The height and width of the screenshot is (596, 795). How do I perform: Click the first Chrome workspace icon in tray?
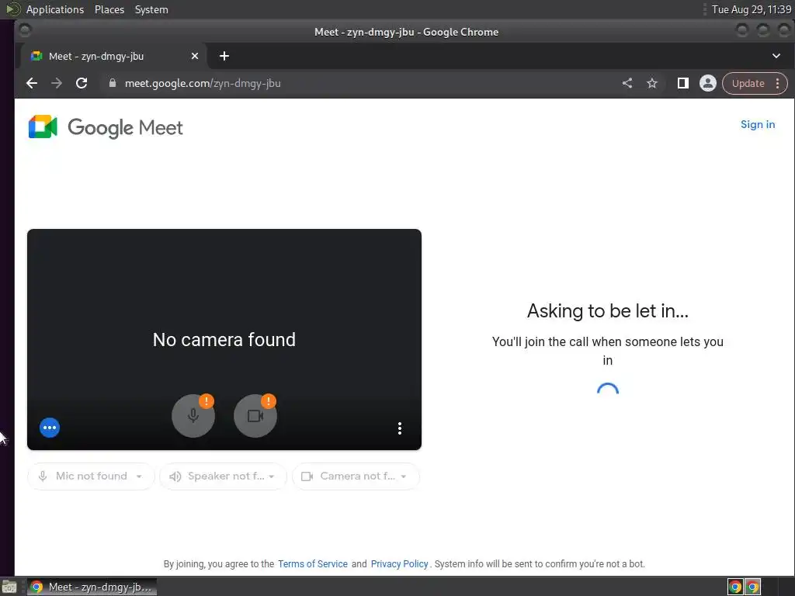coord(734,587)
